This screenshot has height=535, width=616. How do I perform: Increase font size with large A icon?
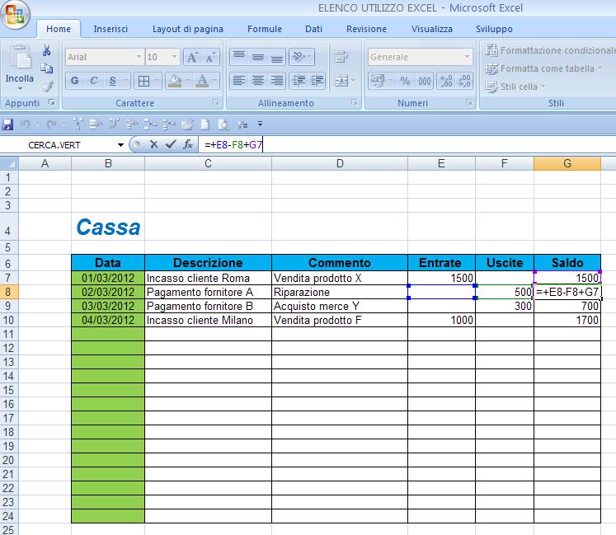pyautogui.click(x=192, y=58)
